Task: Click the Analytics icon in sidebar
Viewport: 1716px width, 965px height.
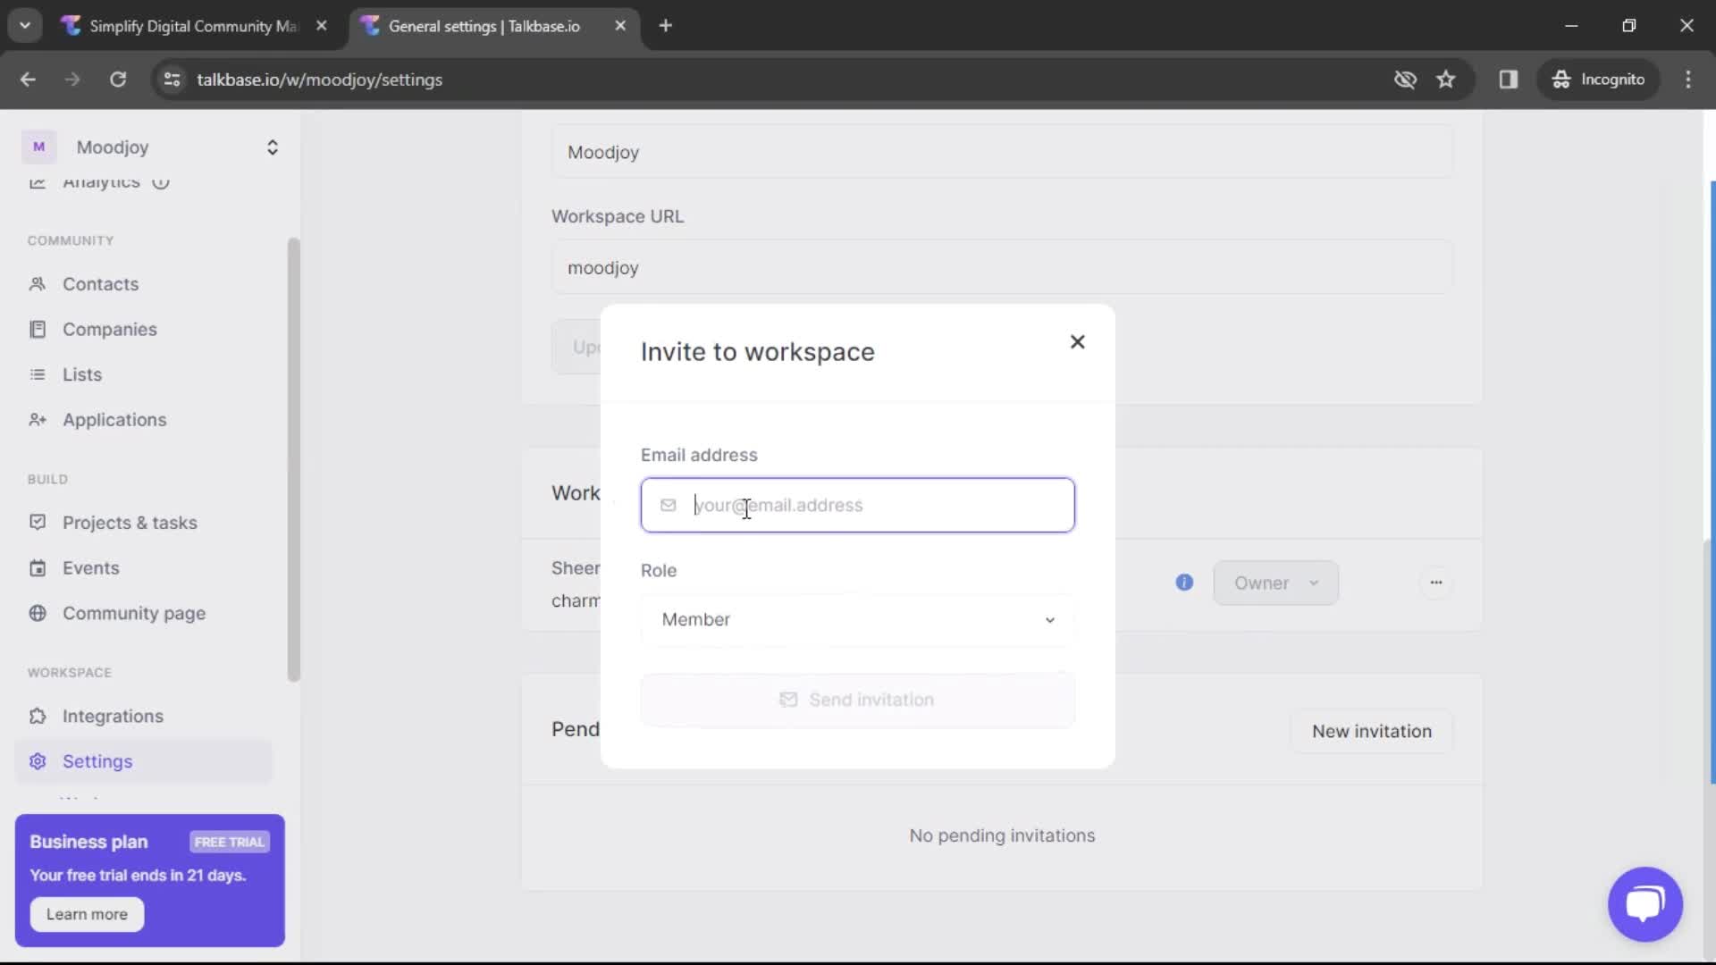Action: 37,180
